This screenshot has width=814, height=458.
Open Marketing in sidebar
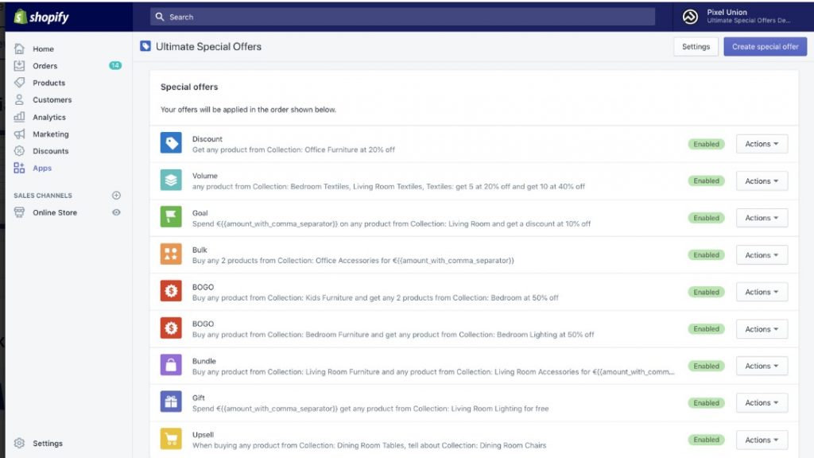tap(50, 134)
